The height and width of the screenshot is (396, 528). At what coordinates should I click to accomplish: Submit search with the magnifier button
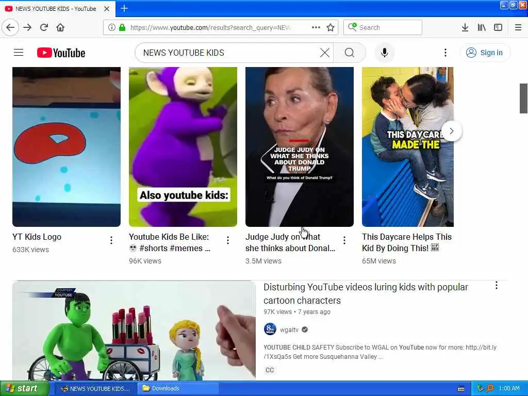[350, 53]
